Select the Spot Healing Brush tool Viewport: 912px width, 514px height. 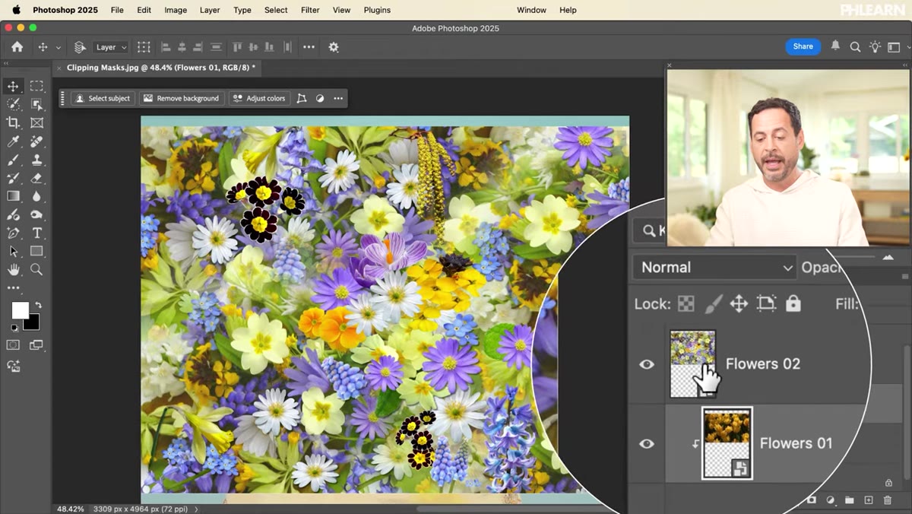point(36,141)
